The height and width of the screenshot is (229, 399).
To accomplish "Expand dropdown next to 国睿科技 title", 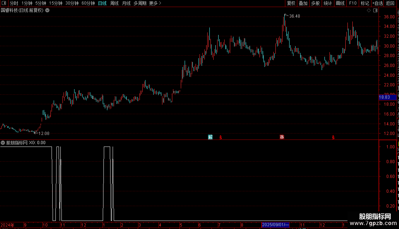I will click(47, 11).
